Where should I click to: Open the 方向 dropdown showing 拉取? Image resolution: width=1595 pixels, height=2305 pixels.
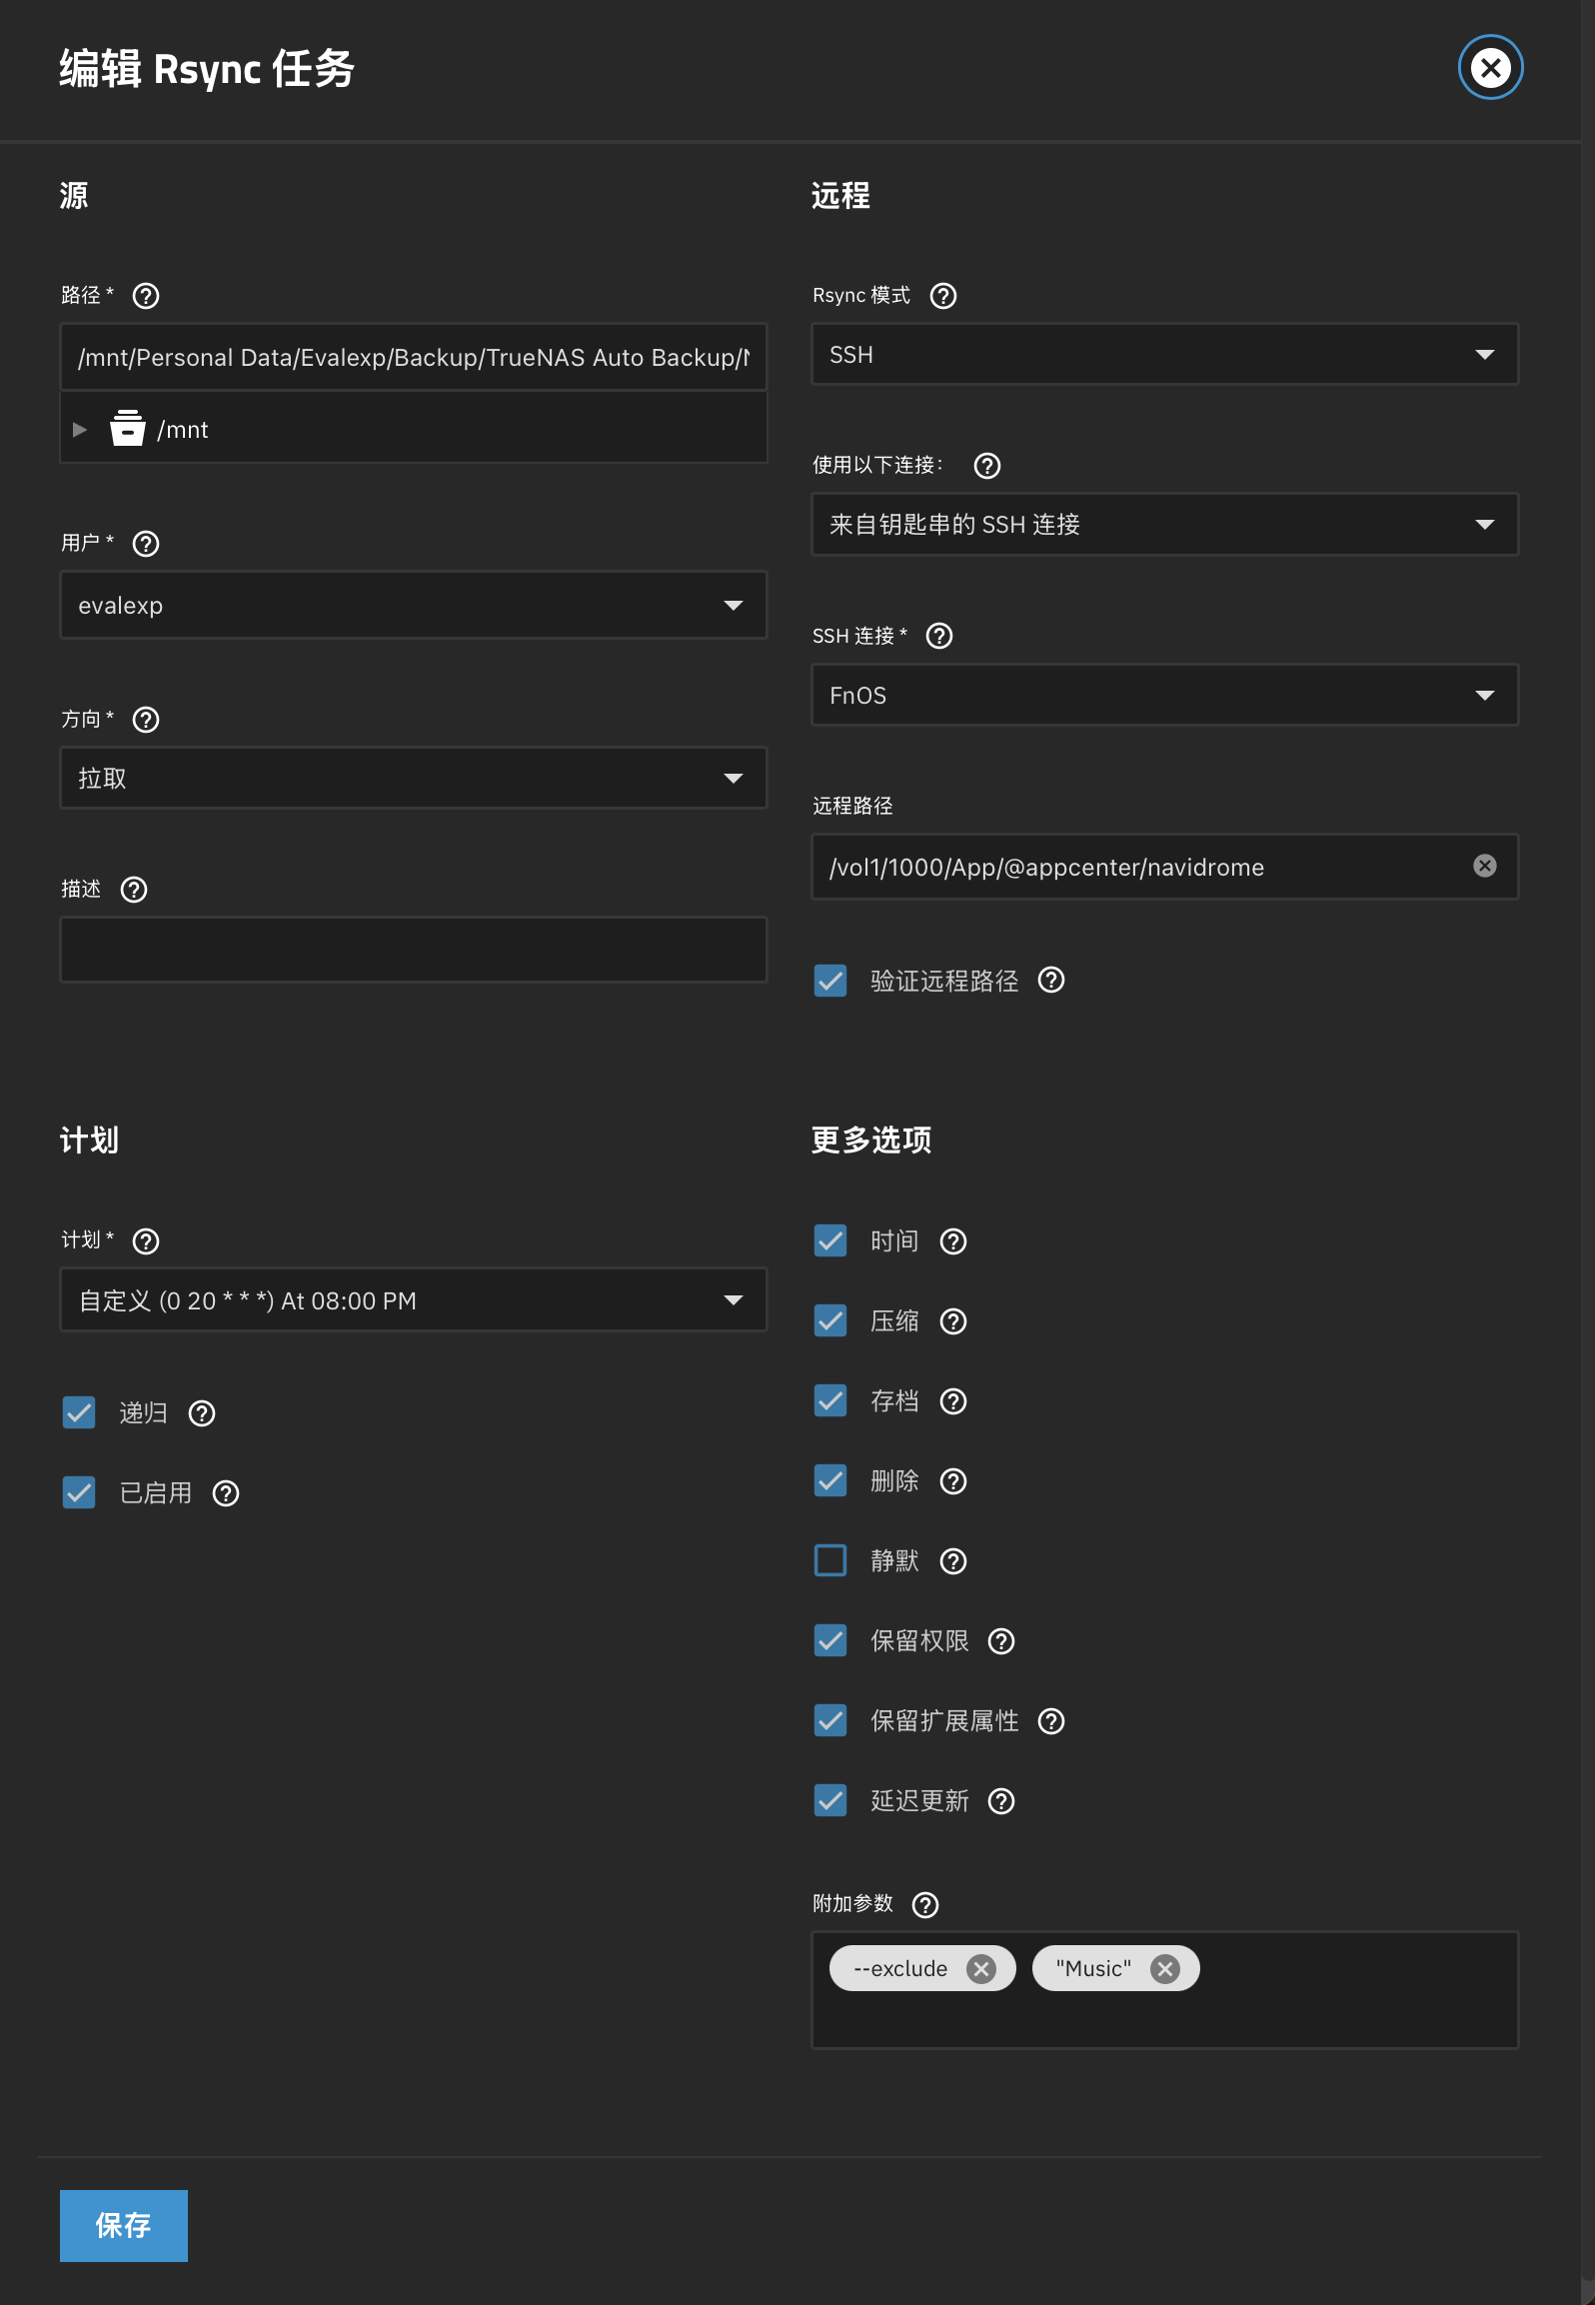click(x=413, y=778)
